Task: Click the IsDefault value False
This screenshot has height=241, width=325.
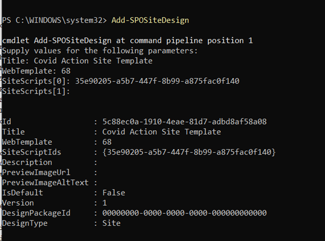Action: coord(113,193)
